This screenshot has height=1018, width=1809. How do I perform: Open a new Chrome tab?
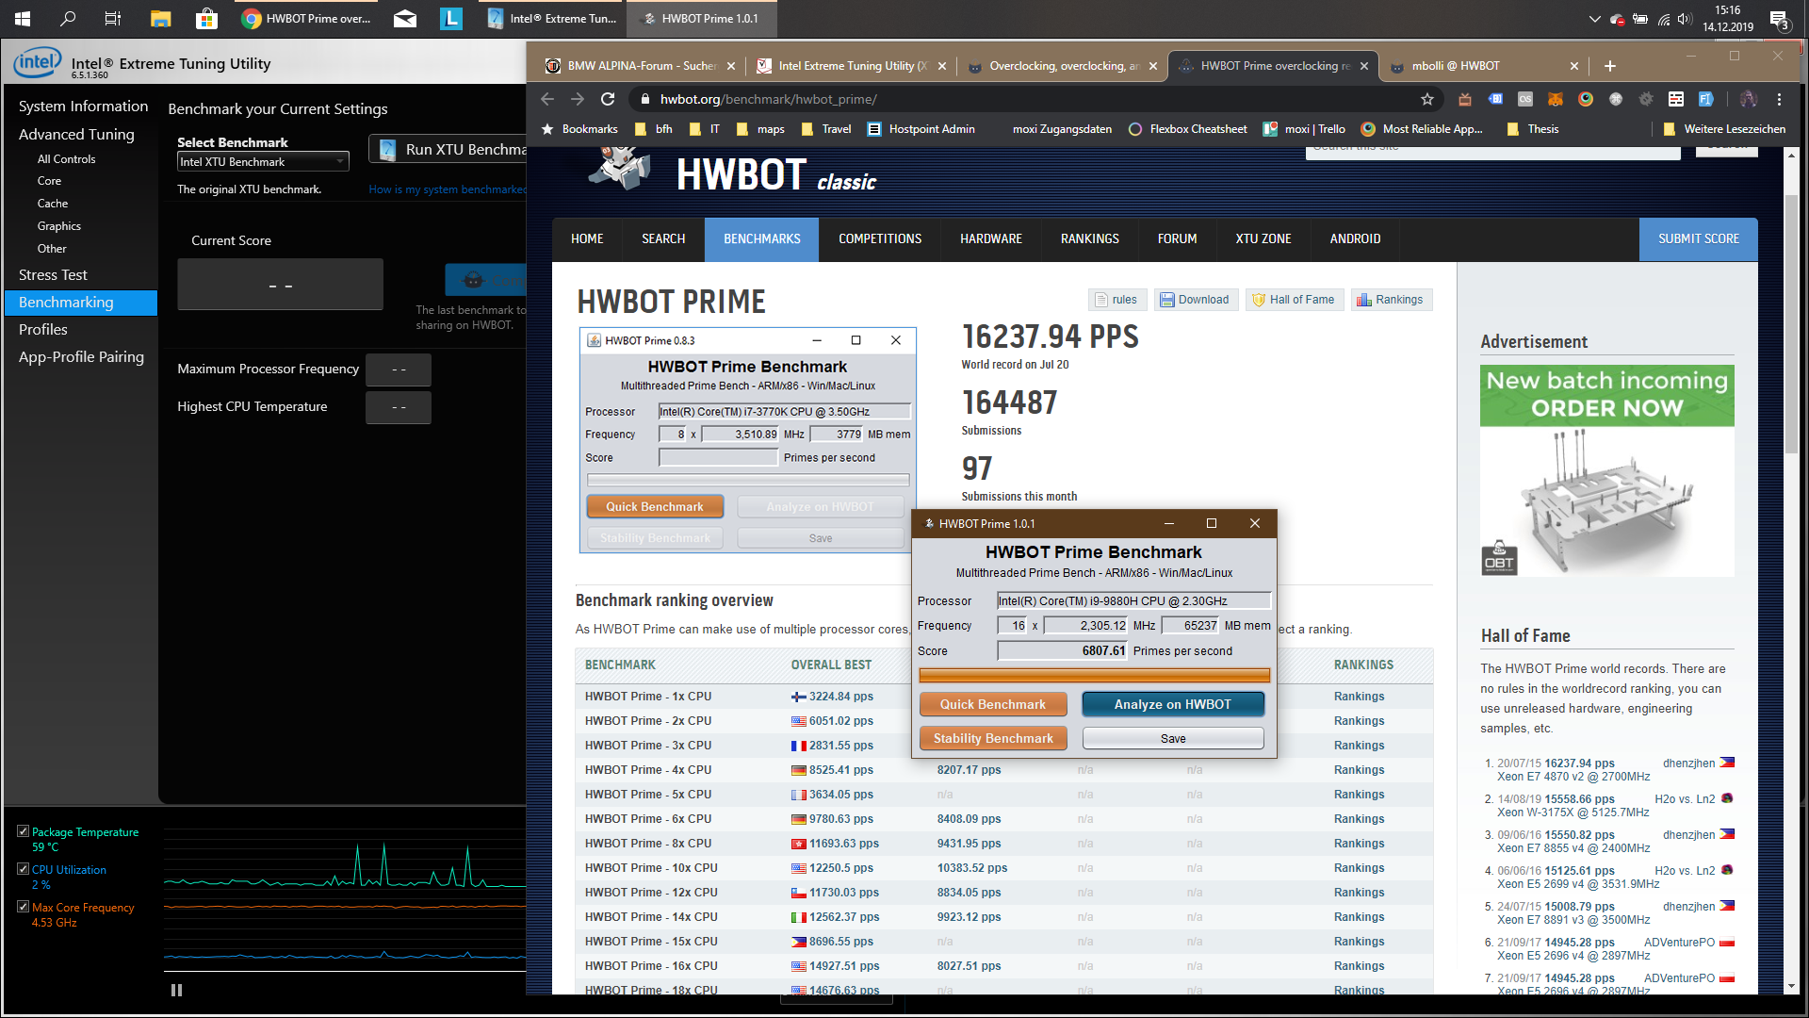click(x=1610, y=66)
